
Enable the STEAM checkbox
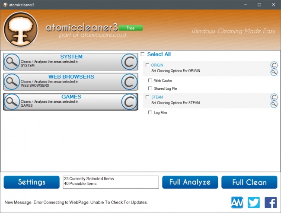(x=147, y=97)
